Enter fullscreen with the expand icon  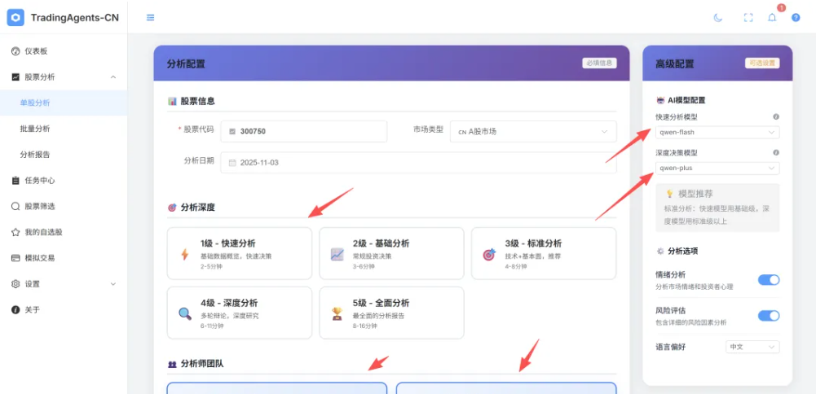748,17
